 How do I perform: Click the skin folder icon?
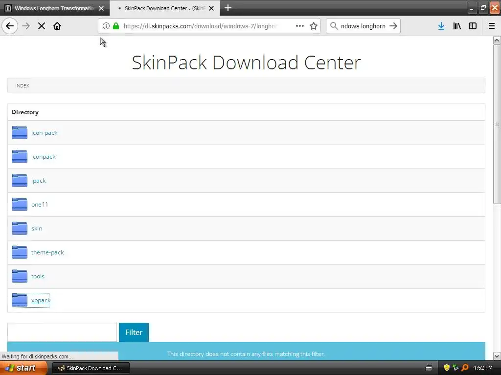click(x=20, y=229)
